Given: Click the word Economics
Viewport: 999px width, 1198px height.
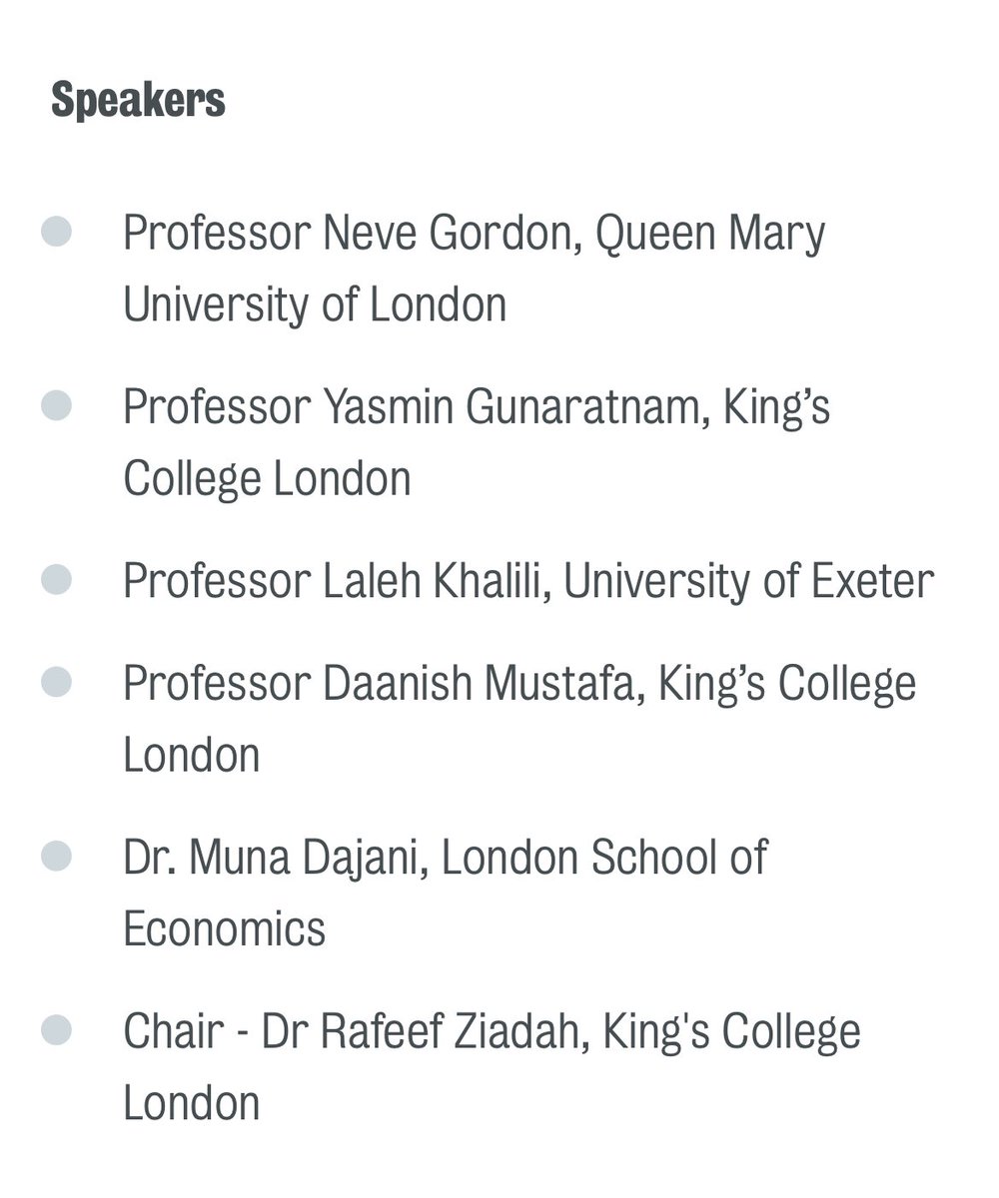Looking at the screenshot, I should point(224,928).
